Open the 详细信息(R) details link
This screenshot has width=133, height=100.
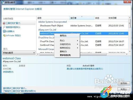pos(8,72)
